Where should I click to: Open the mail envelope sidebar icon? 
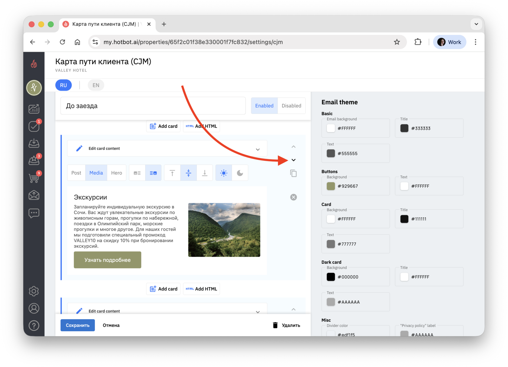pyautogui.click(x=34, y=195)
